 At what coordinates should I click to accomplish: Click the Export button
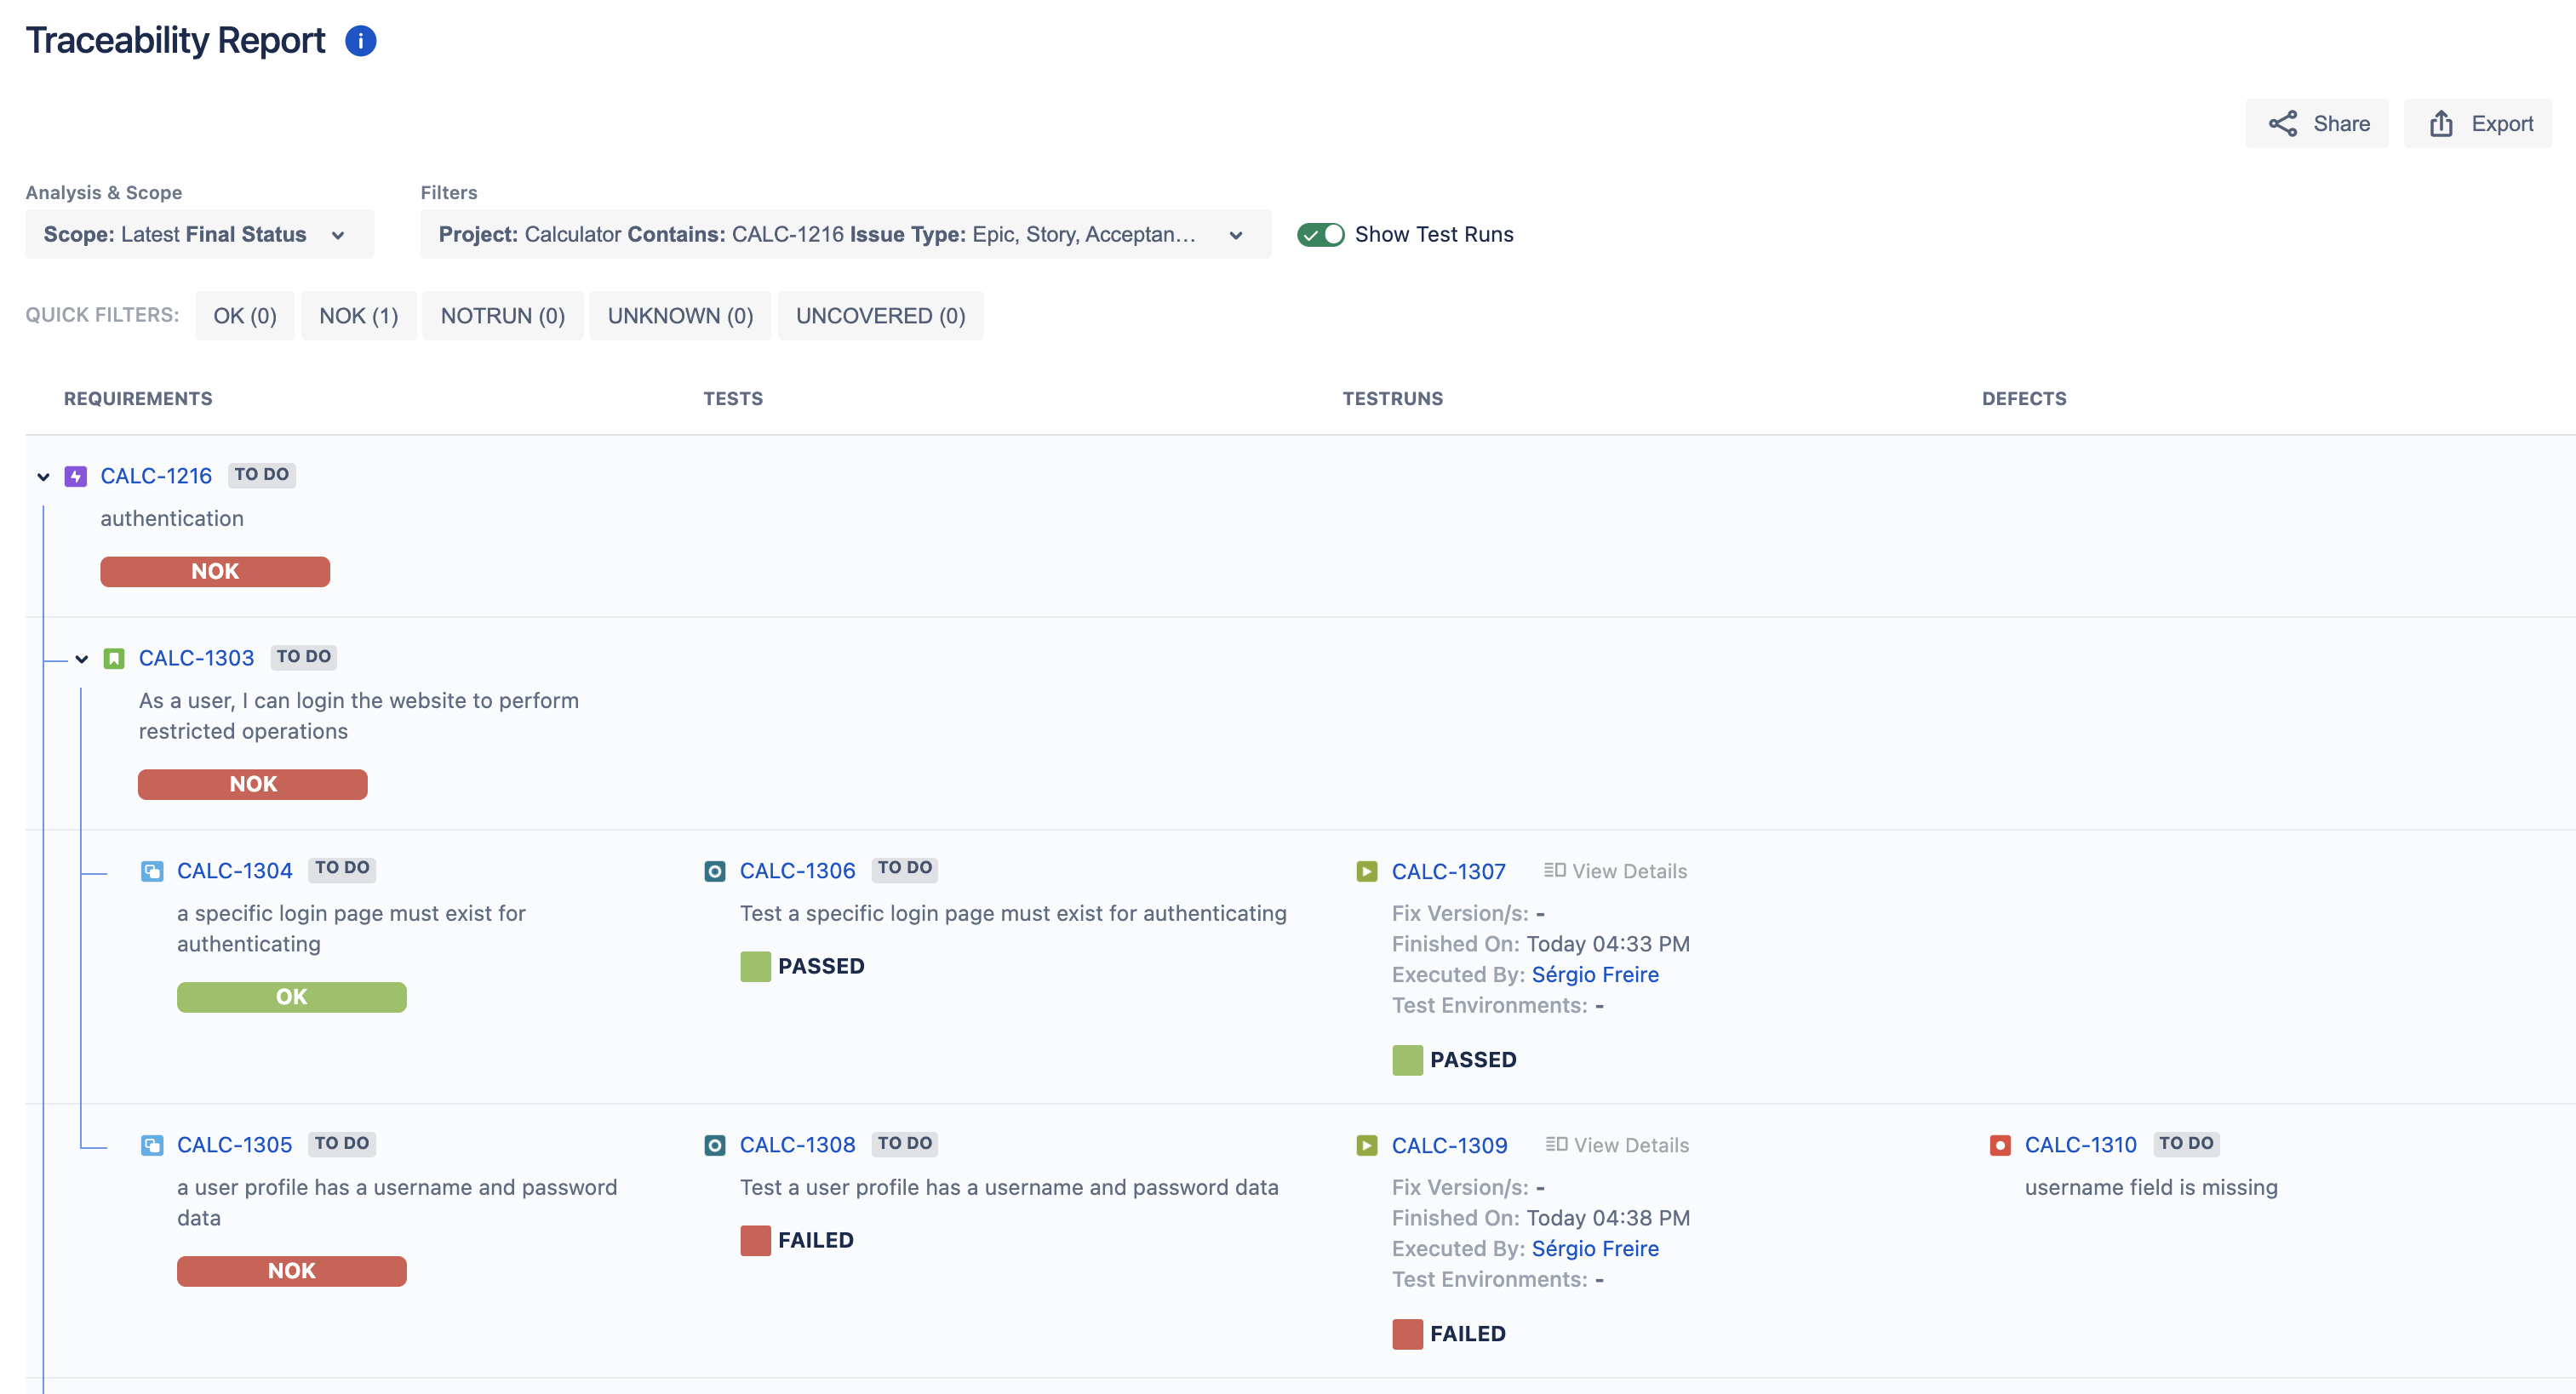2477,124
